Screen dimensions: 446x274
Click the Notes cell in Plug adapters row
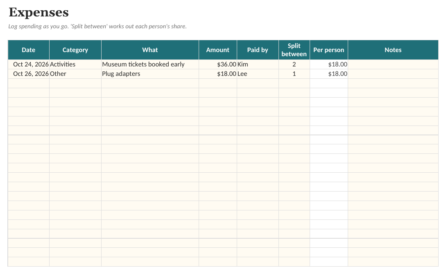[393, 74]
